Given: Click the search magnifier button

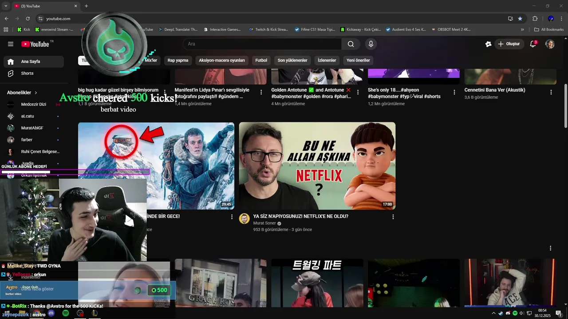Looking at the screenshot, I should click(x=351, y=44).
